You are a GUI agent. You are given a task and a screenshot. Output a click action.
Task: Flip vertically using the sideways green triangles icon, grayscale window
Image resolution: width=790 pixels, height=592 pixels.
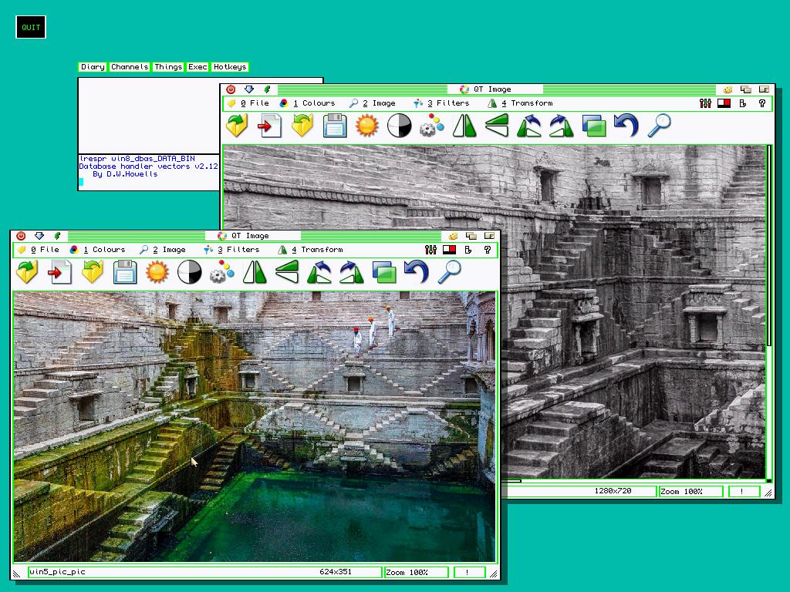(x=497, y=126)
